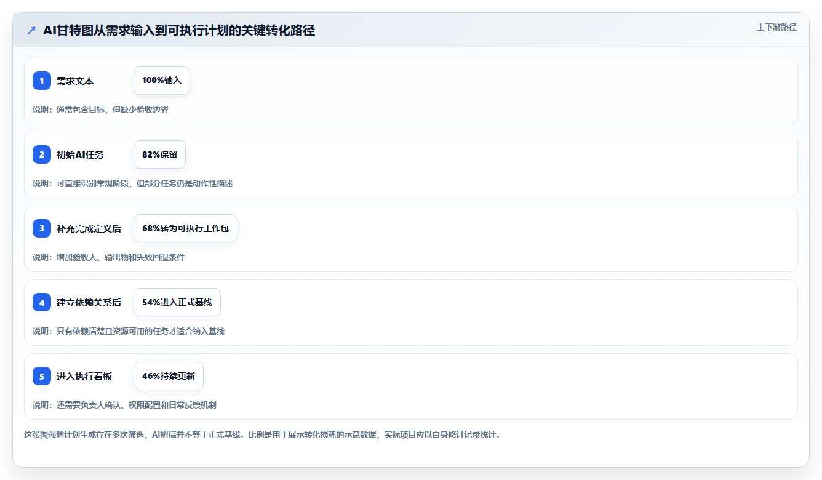
Task: Select the 进入执行看板 step label
Action: [84, 376]
